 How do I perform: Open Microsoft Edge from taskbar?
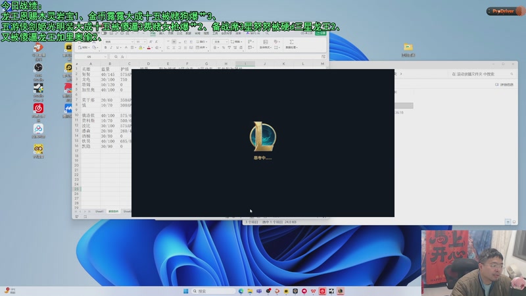tap(241, 291)
